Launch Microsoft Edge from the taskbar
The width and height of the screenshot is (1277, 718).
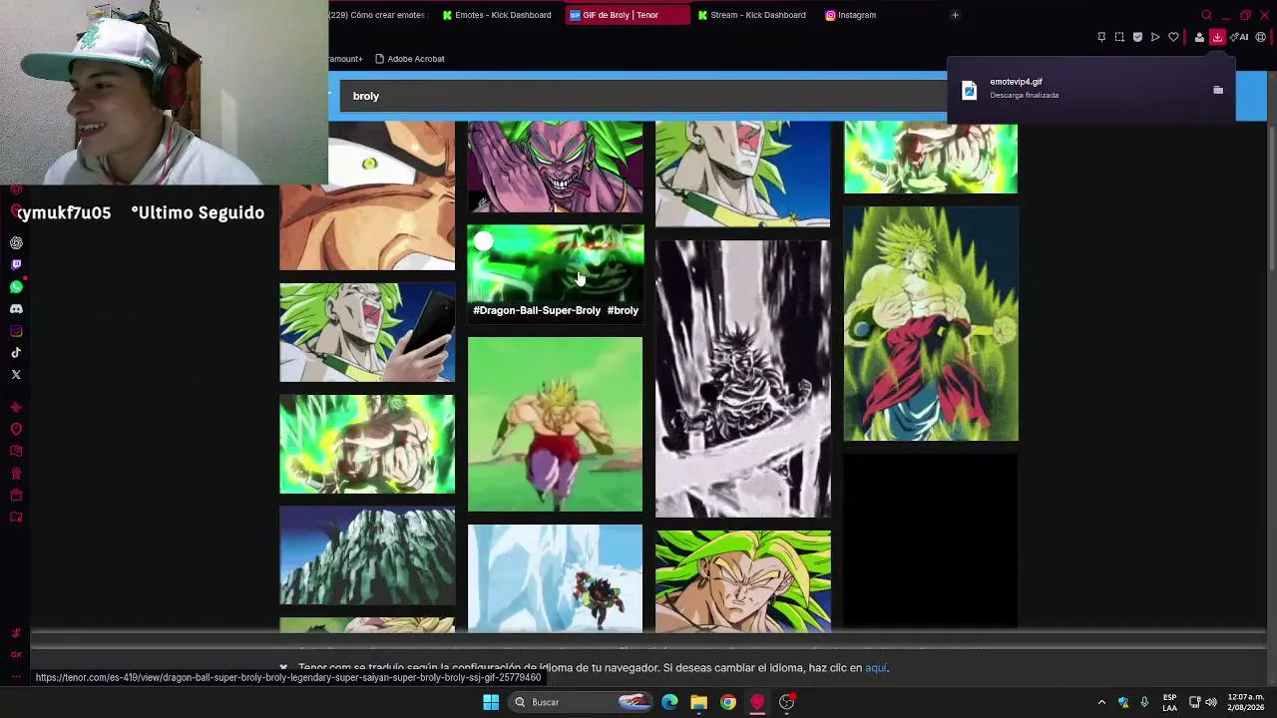669,702
